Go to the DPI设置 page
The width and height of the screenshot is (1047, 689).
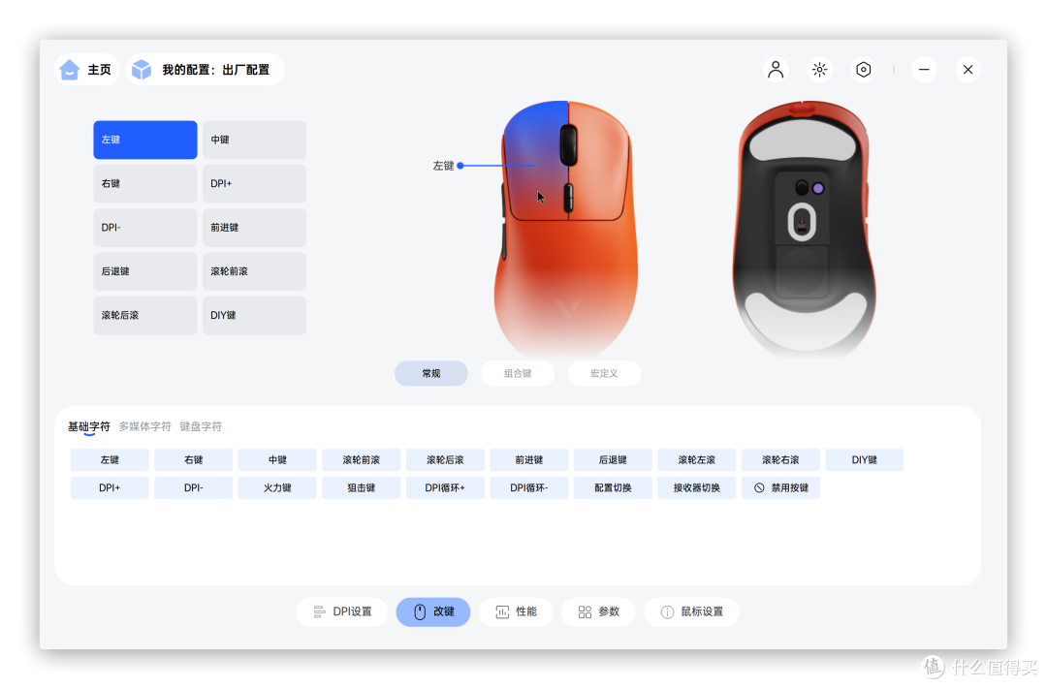[x=342, y=612]
